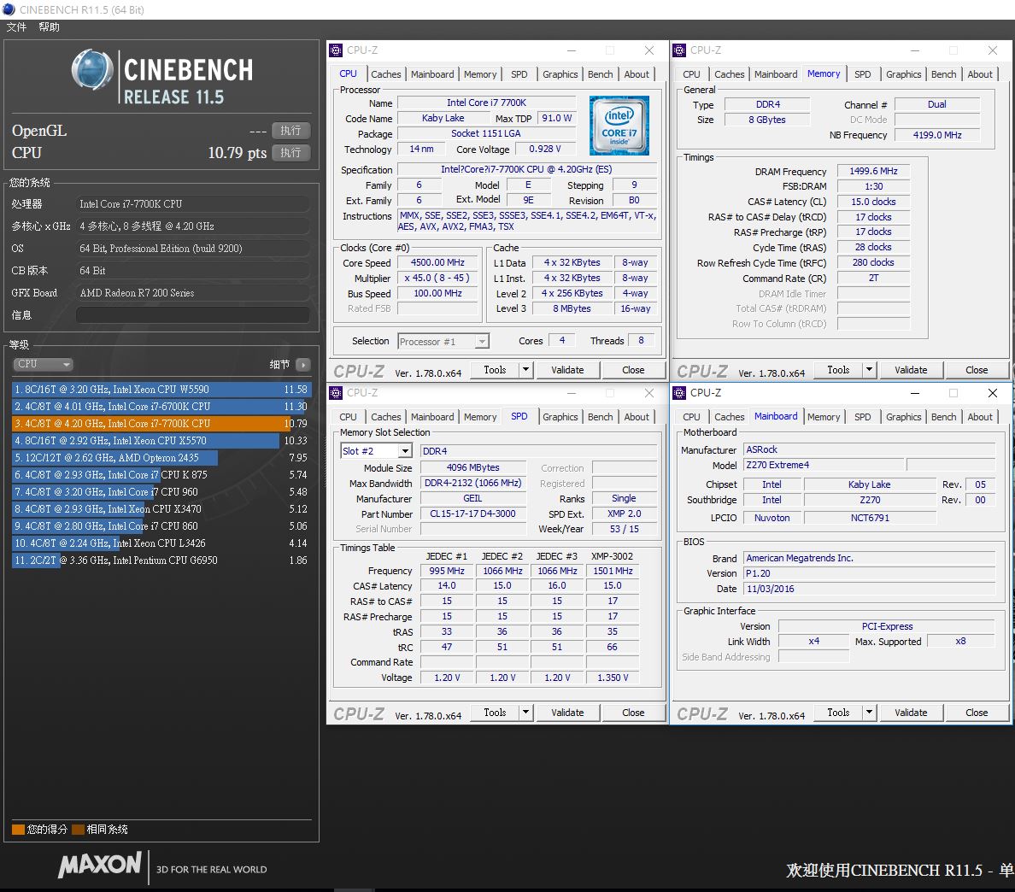
Task: Select ranking row Intel Xeon CPU L3426
Action: click(x=161, y=543)
